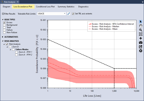Click the Median legend entry
This screenshot has height=101, width=144.
tap(104, 26)
